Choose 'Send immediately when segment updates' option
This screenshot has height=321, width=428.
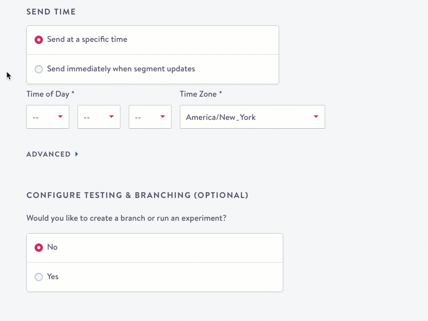tap(39, 69)
